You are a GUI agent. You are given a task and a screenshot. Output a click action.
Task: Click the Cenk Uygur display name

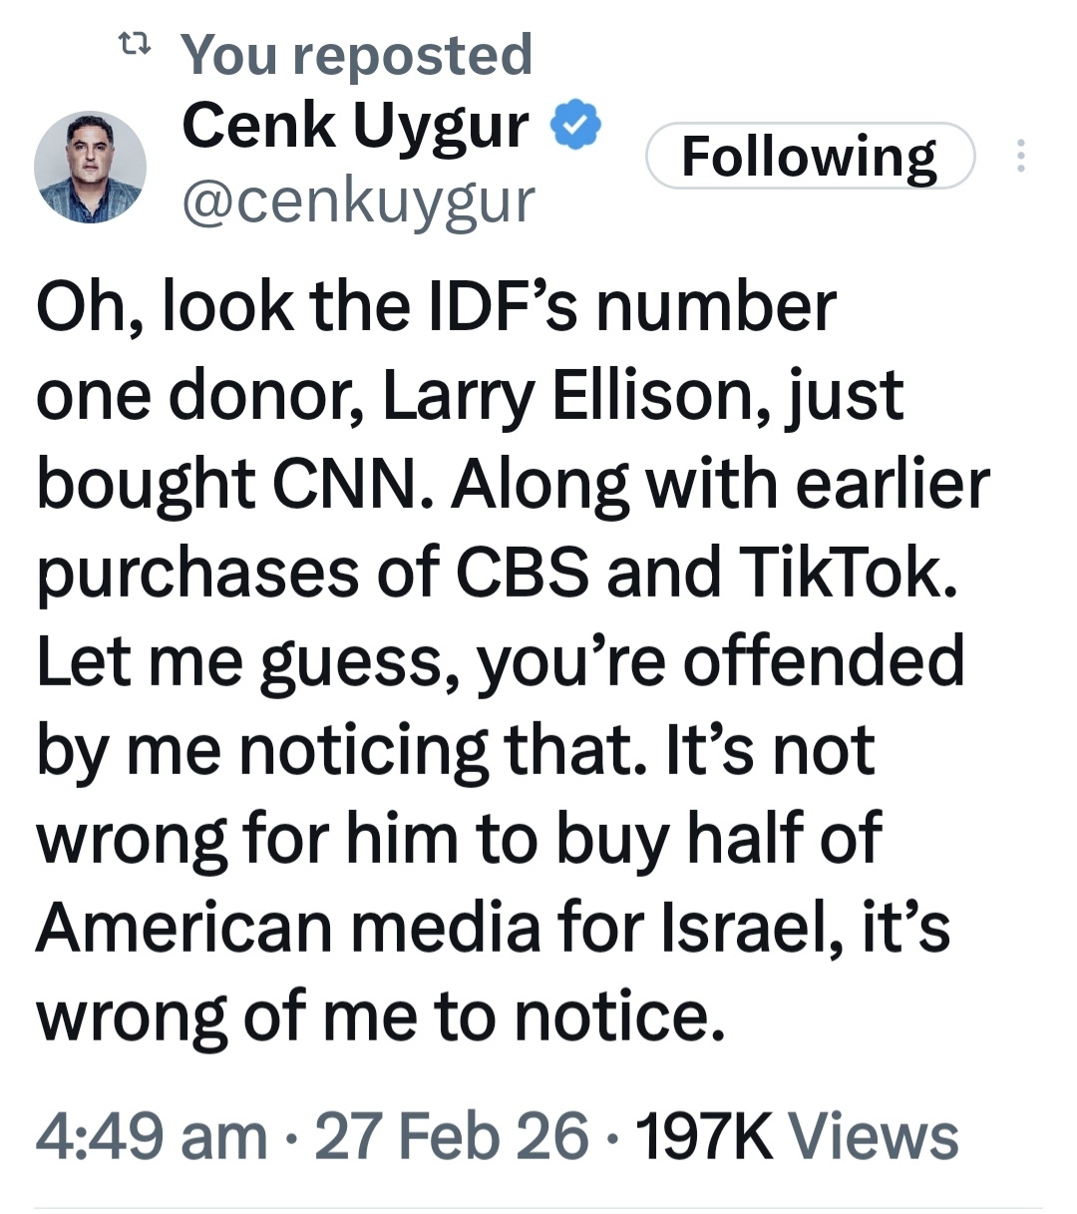(355, 127)
